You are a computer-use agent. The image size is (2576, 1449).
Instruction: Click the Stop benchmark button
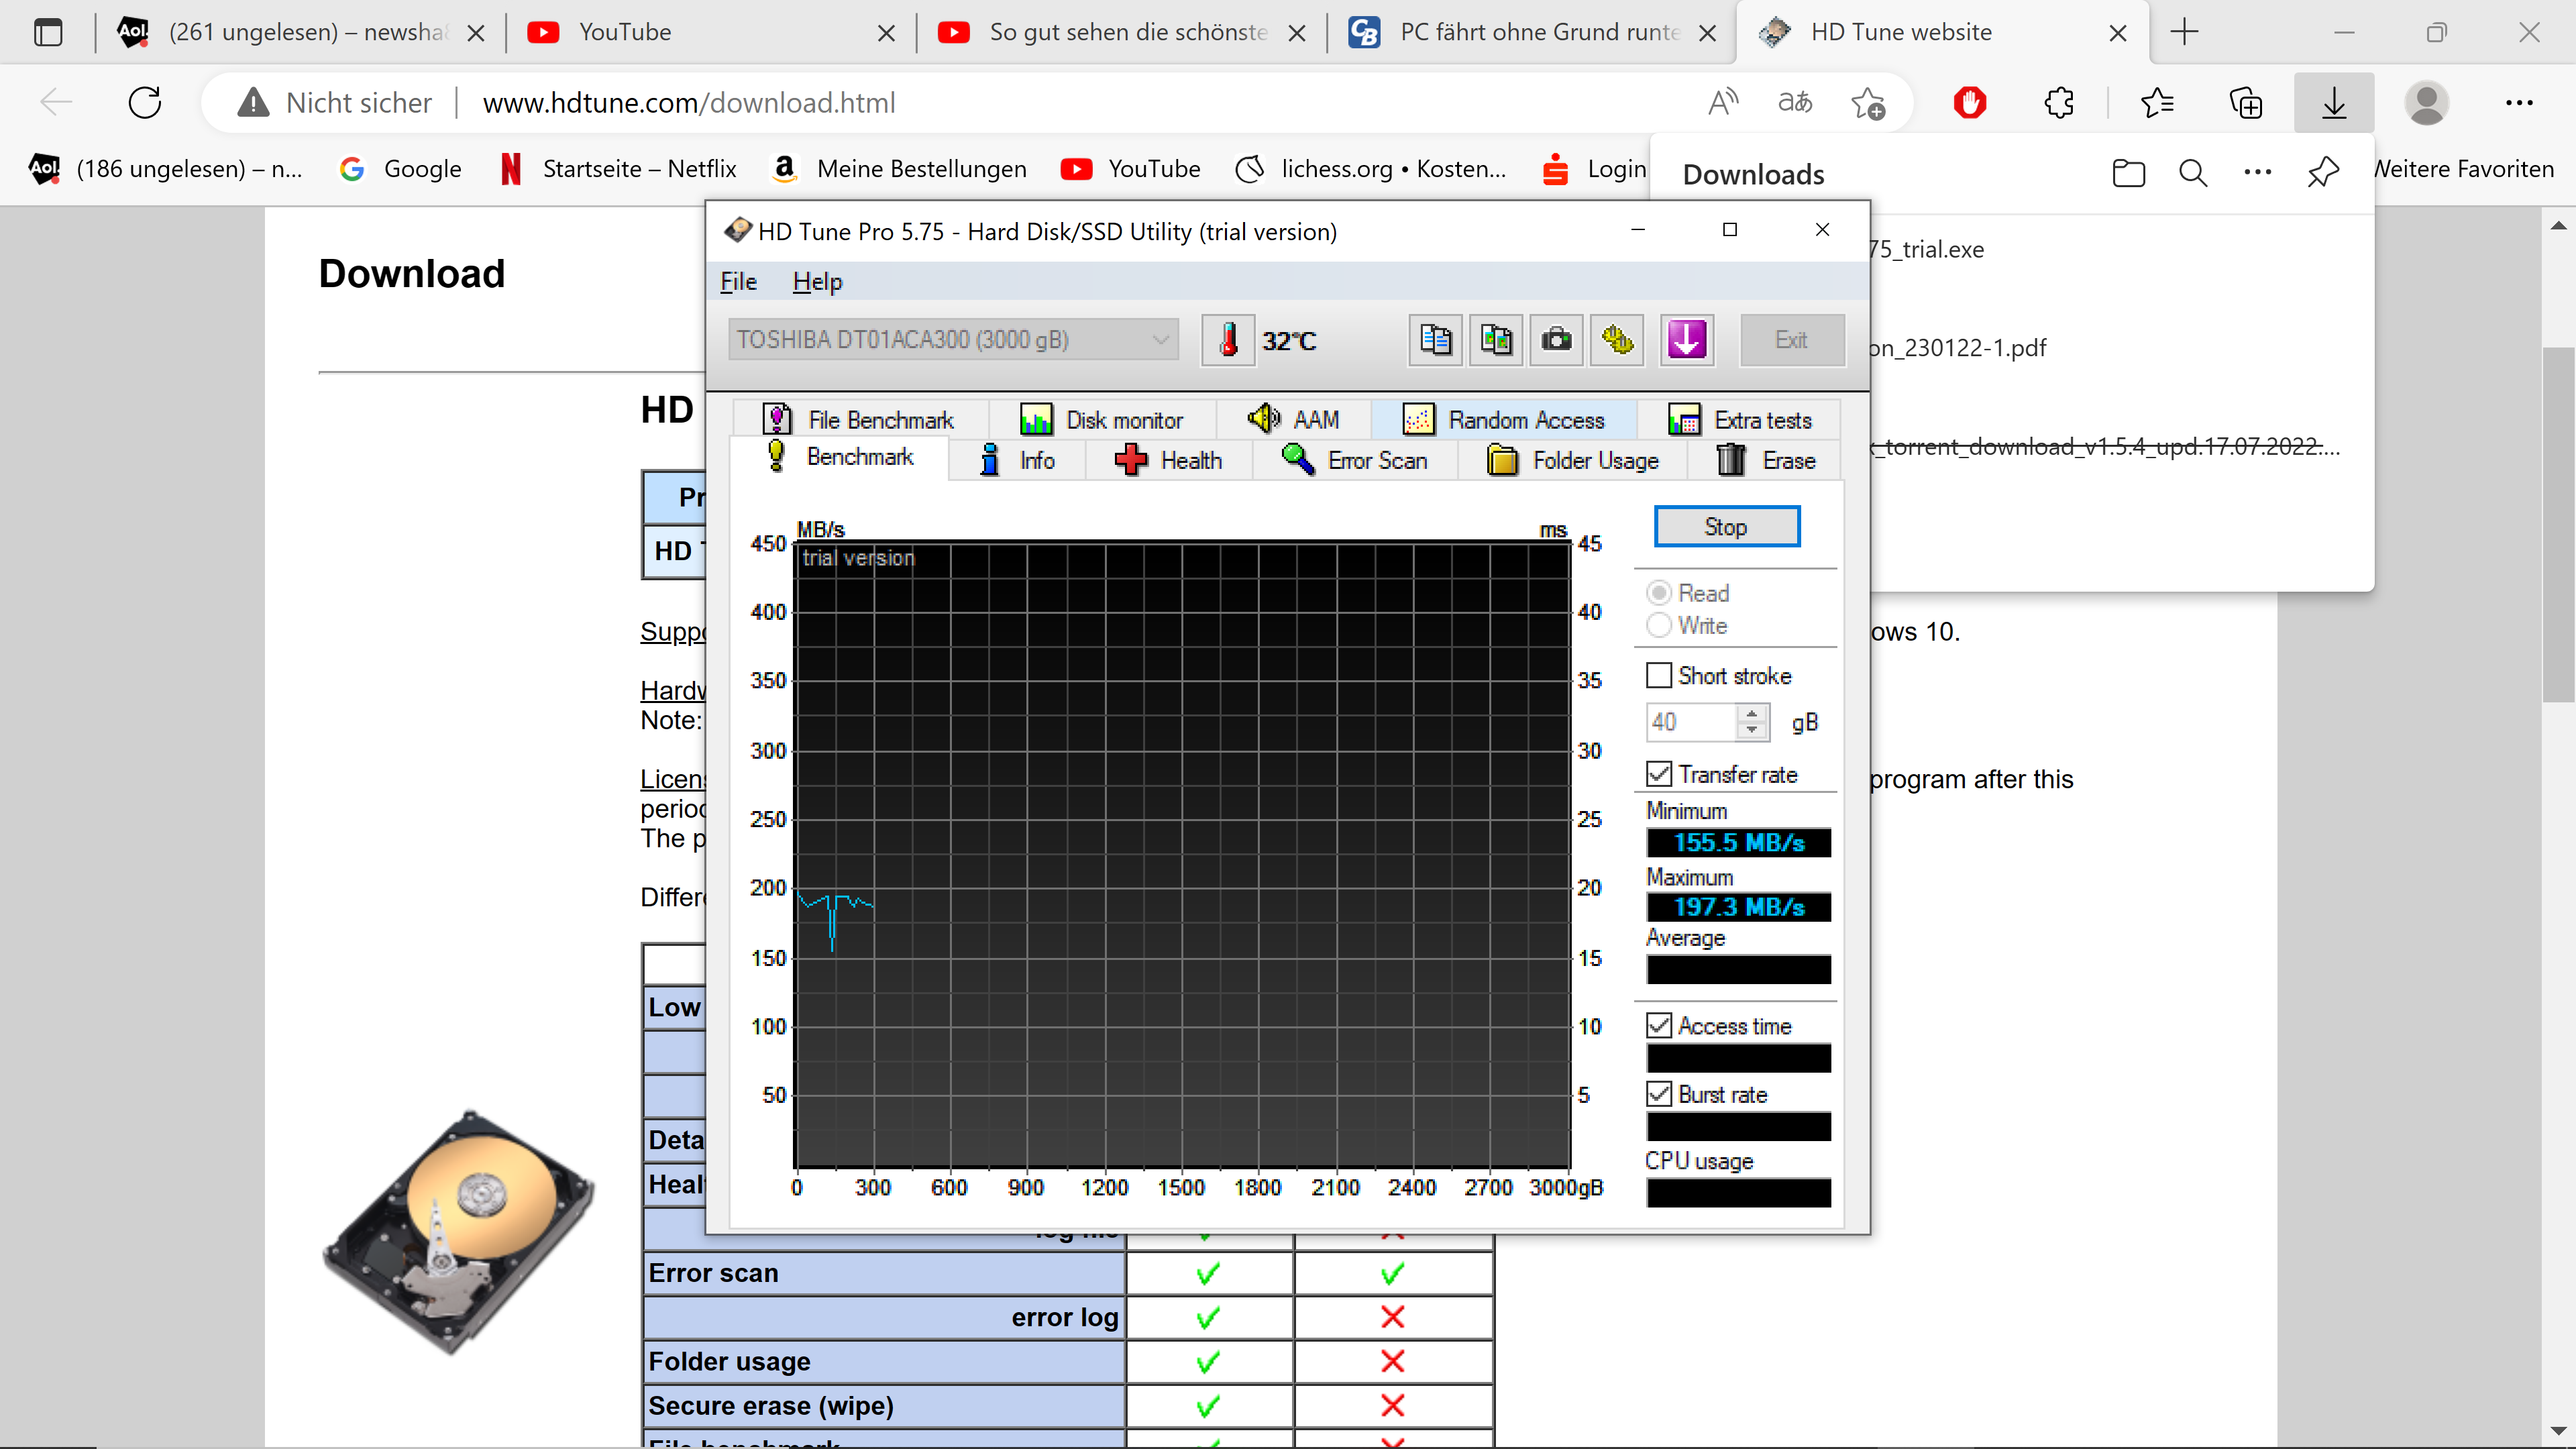coord(1726,527)
